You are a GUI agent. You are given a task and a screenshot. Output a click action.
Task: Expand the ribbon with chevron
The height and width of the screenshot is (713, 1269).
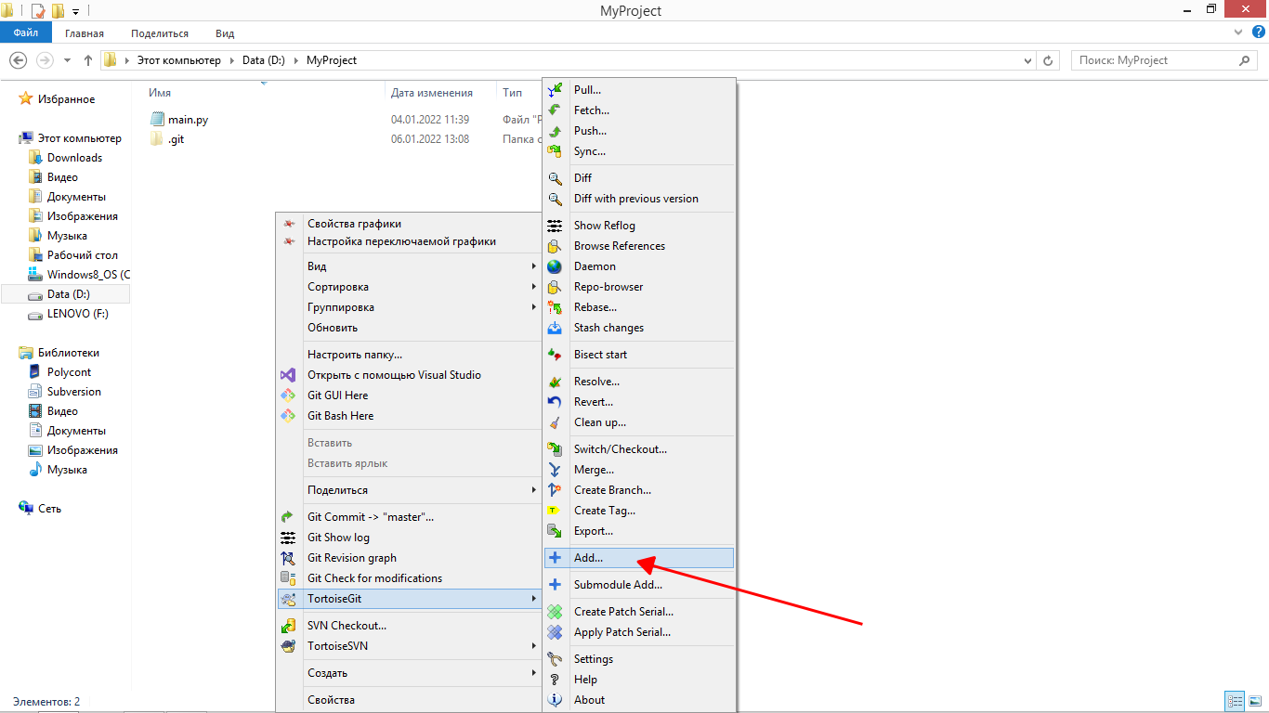tap(1237, 32)
